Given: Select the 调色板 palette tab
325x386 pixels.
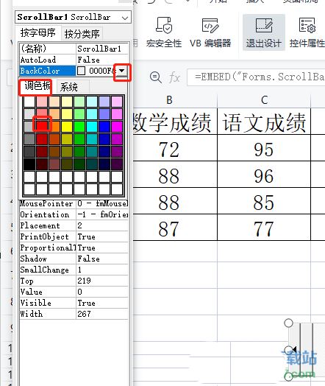Looking at the screenshot, I should coord(37,86).
